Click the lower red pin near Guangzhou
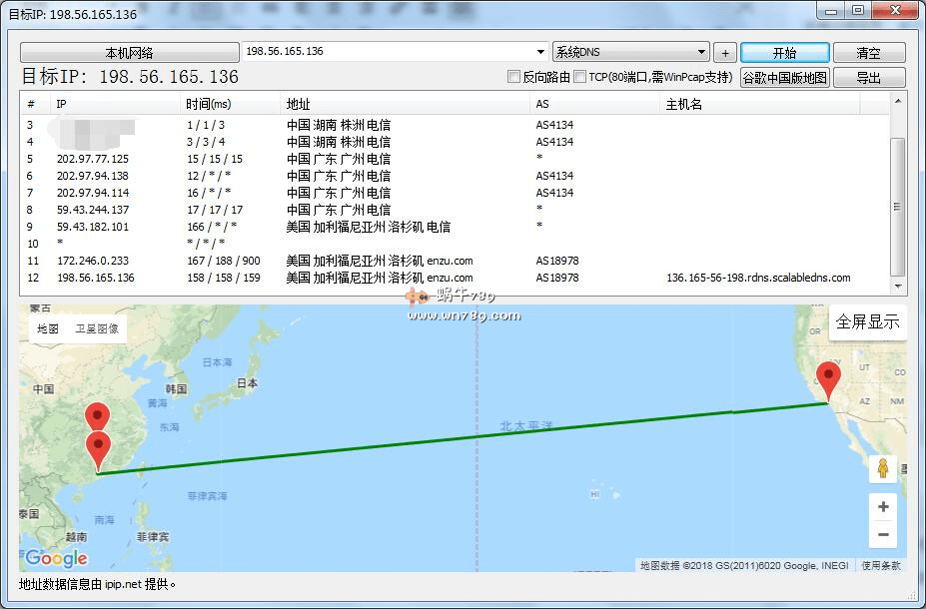The height and width of the screenshot is (609, 926). [98, 448]
